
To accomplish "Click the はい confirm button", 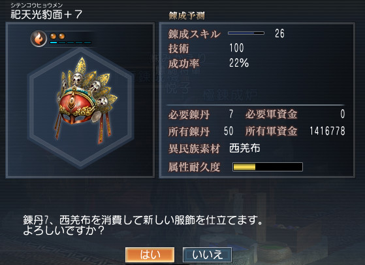I will [150, 255].
